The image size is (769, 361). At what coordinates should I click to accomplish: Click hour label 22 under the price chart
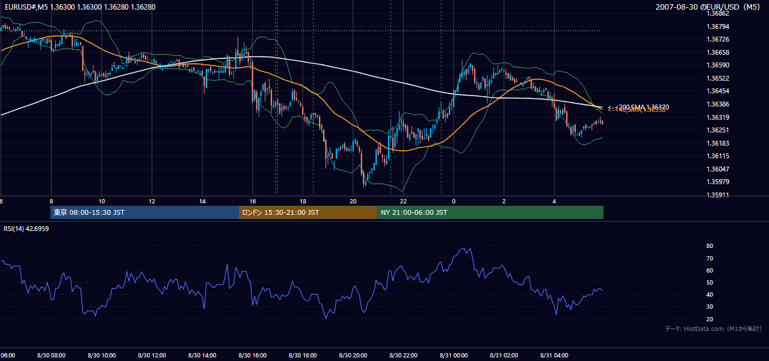click(x=404, y=201)
